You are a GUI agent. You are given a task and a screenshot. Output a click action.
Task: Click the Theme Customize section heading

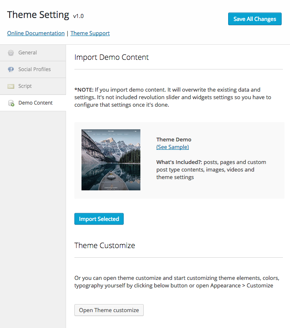[x=104, y=246]
